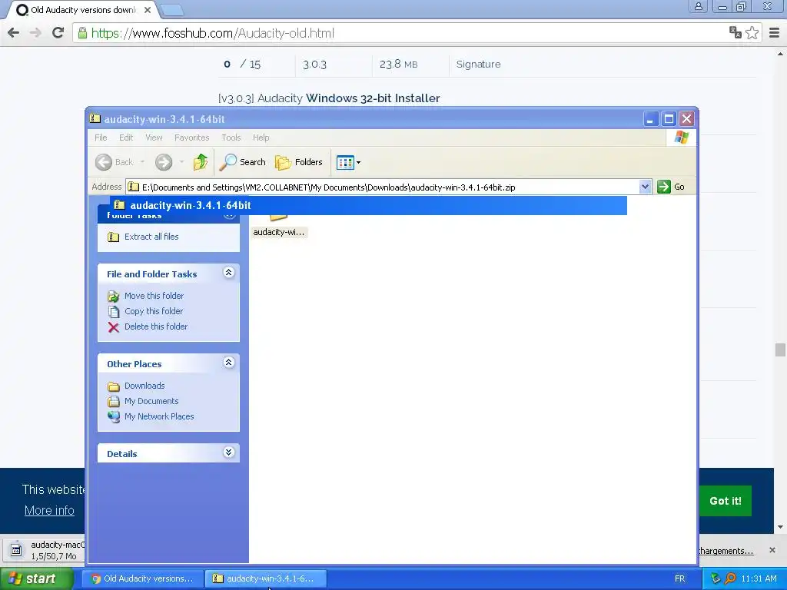The width and height of the screenshot is (787, 590).
Task: Click the Chrome URL address field
Action: click(x=401, y=33)
